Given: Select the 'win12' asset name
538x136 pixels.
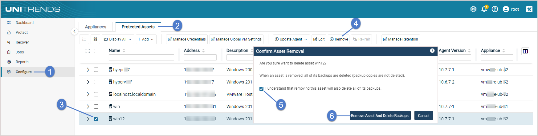Looking at the screenshot, I should pos(119,119).
